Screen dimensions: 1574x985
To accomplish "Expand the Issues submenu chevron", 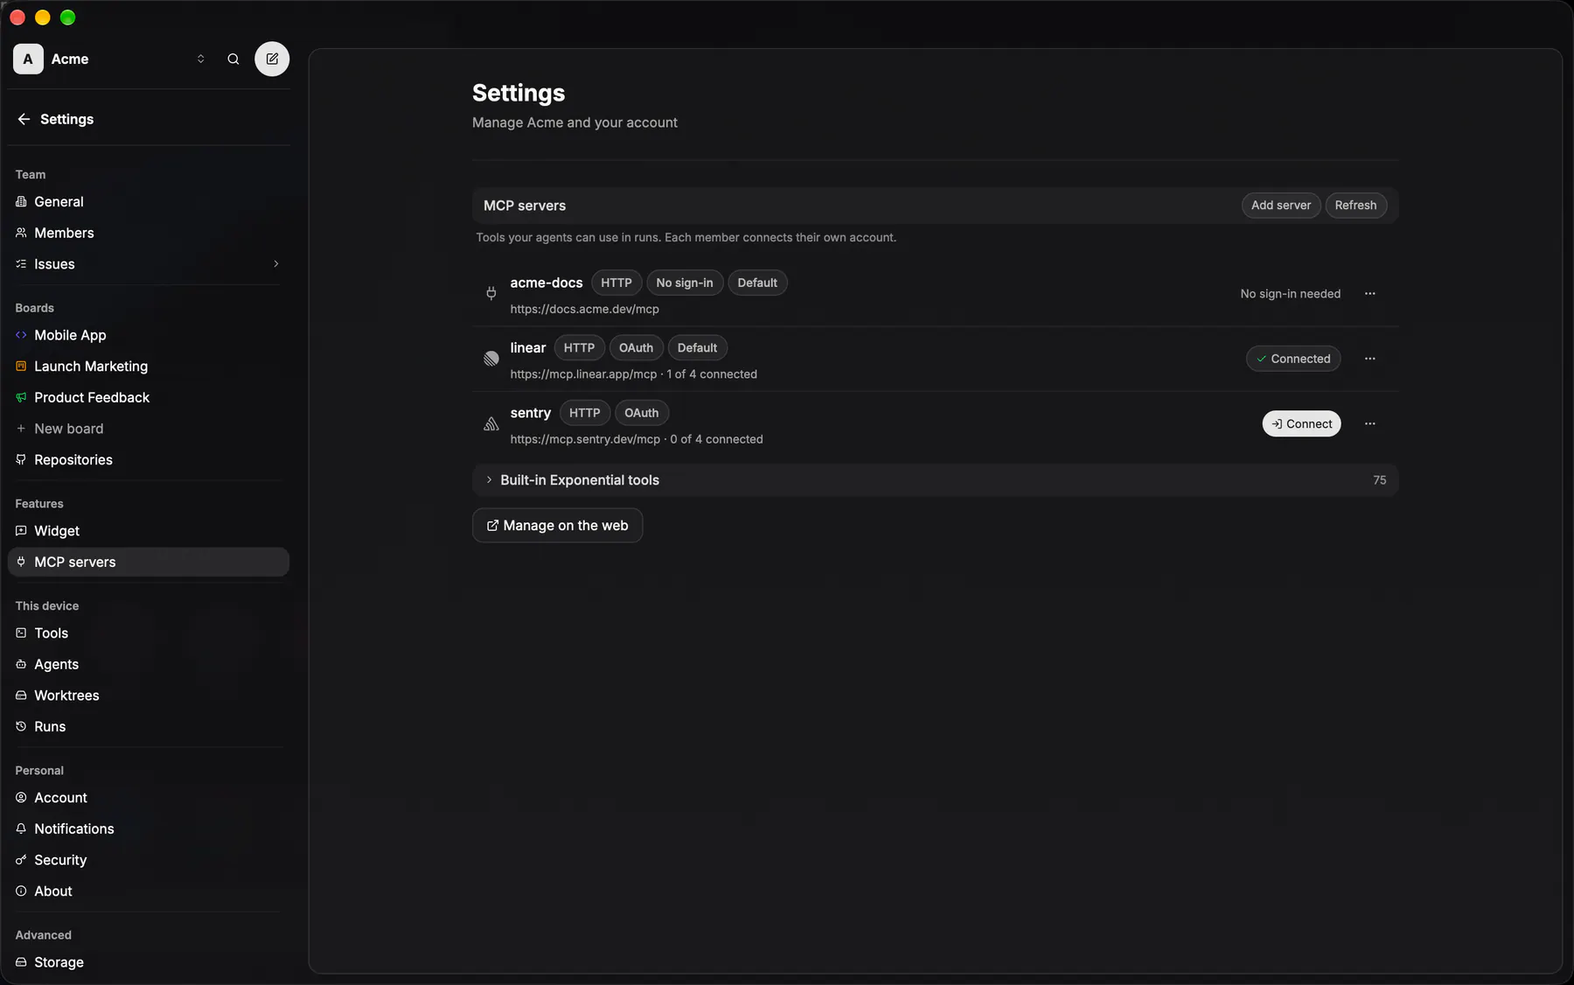I will coord(276,264).
